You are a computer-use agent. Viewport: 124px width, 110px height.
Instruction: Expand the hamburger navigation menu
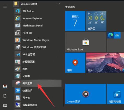5,7
